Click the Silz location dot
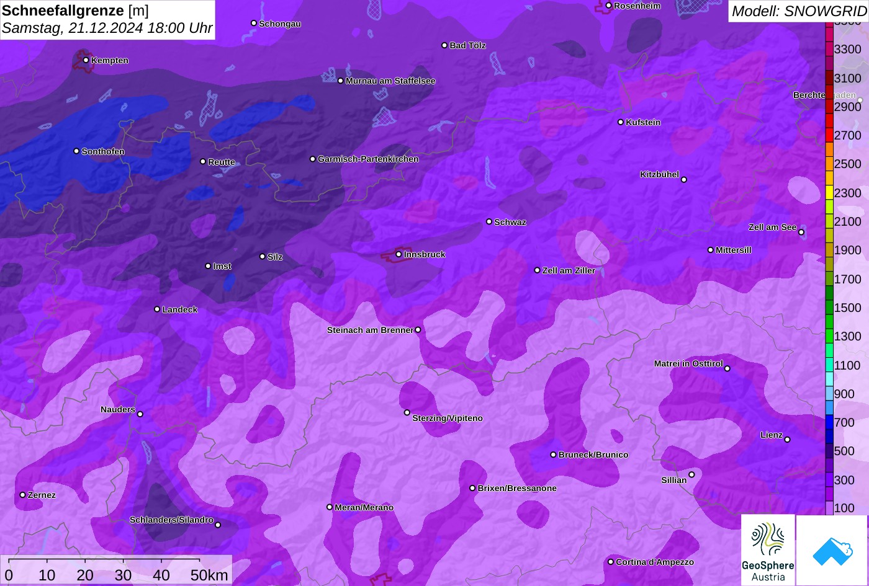The height and width of the screenshot is (586, 869). tap(263, 256)
